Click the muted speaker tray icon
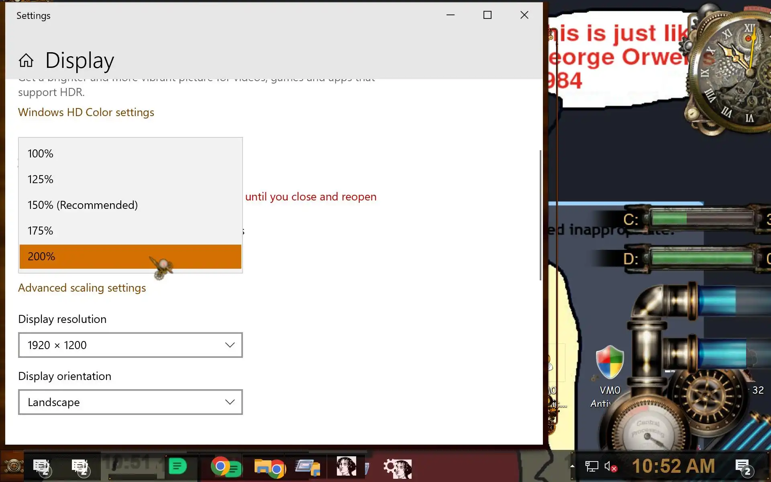Image resolution: width=771 pixels, height=482 pixels. [610, 467]
